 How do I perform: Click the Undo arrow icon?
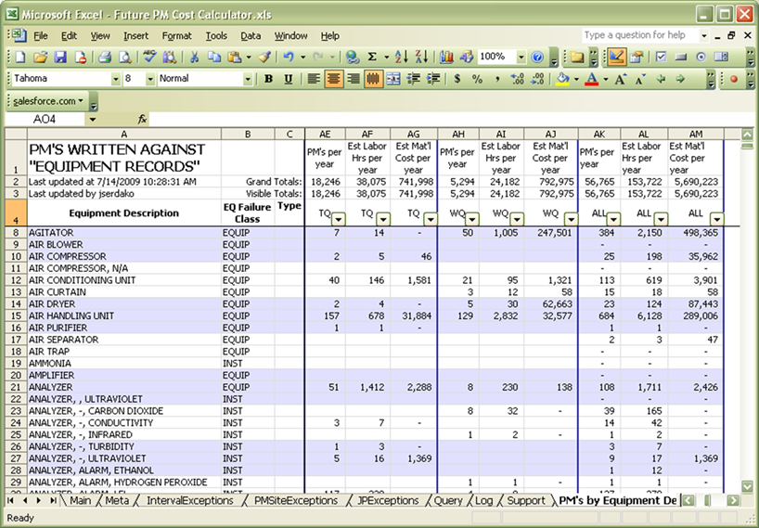289,58
